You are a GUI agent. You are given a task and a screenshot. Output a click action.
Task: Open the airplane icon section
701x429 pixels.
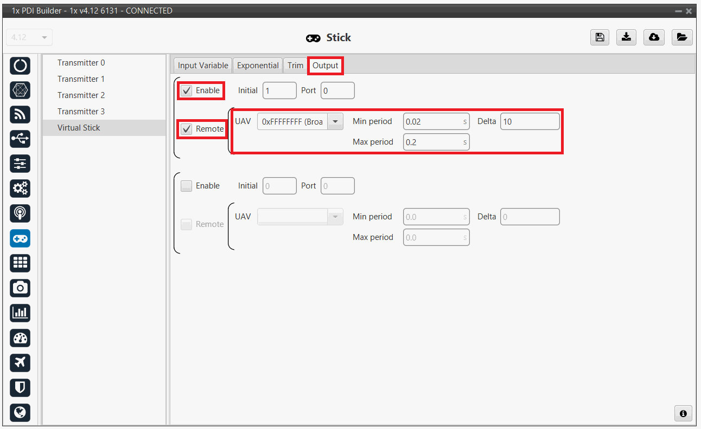(20, 362)
